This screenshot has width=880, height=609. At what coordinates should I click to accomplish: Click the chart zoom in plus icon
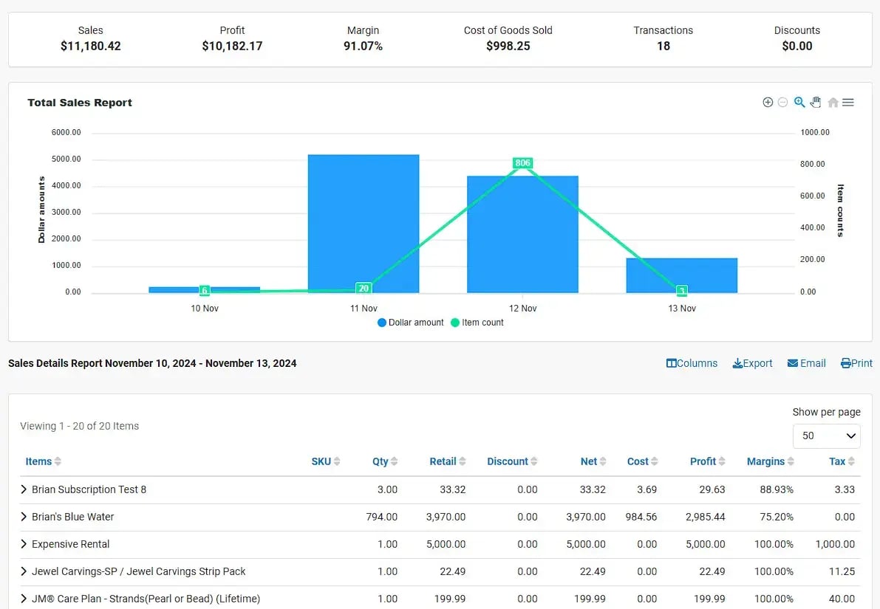coord(768,102)
